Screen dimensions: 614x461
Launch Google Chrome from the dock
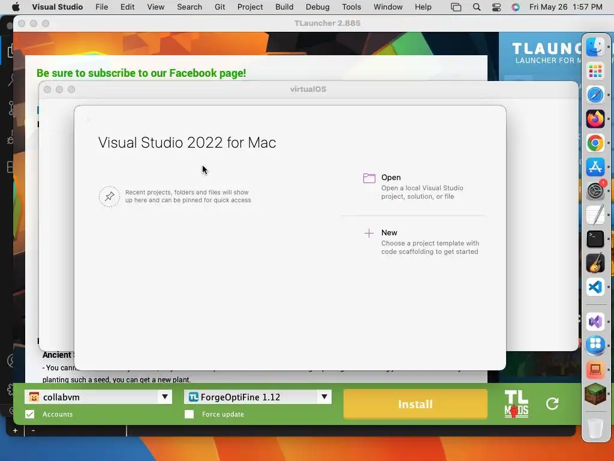click(x=595, y=143)
